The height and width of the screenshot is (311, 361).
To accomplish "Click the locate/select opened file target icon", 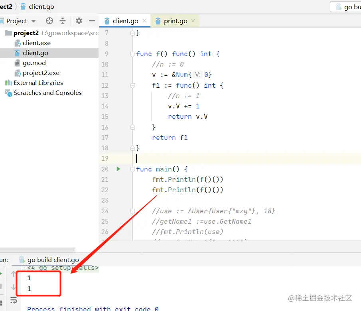I will pos(49,21).
